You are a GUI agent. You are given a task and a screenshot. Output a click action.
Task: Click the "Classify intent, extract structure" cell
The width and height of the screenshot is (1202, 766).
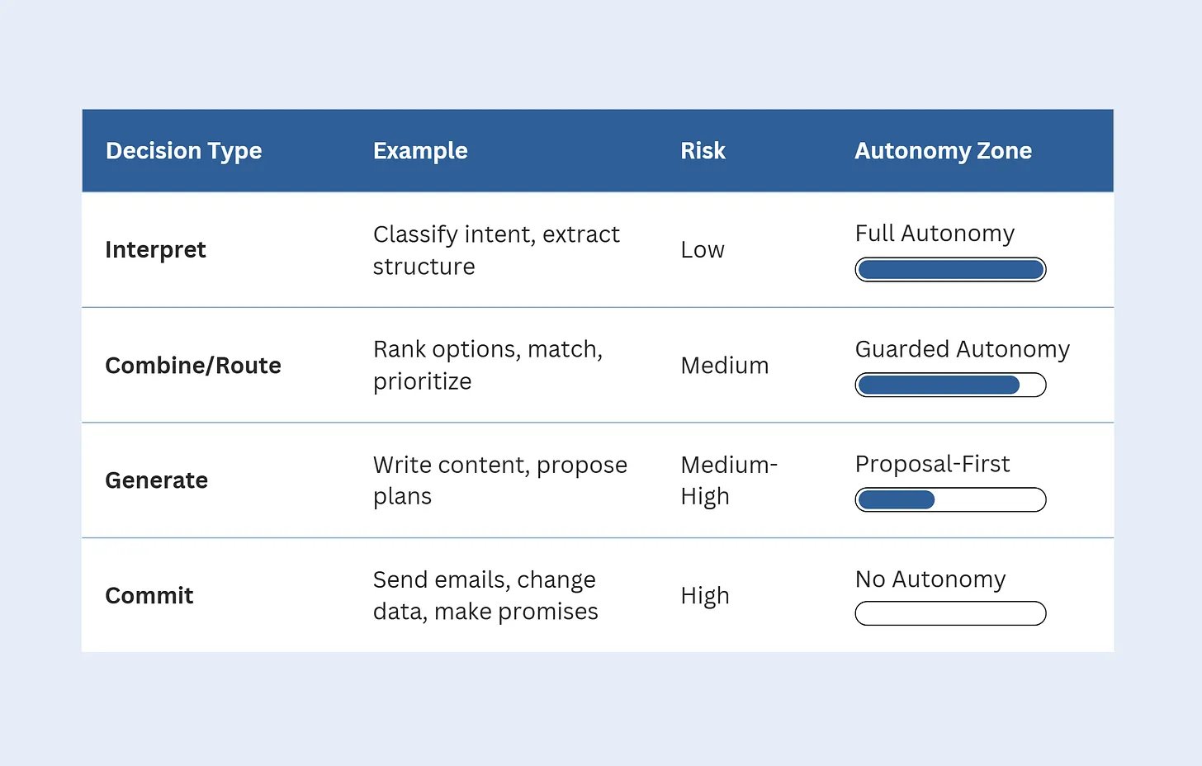tap(495, 250)
